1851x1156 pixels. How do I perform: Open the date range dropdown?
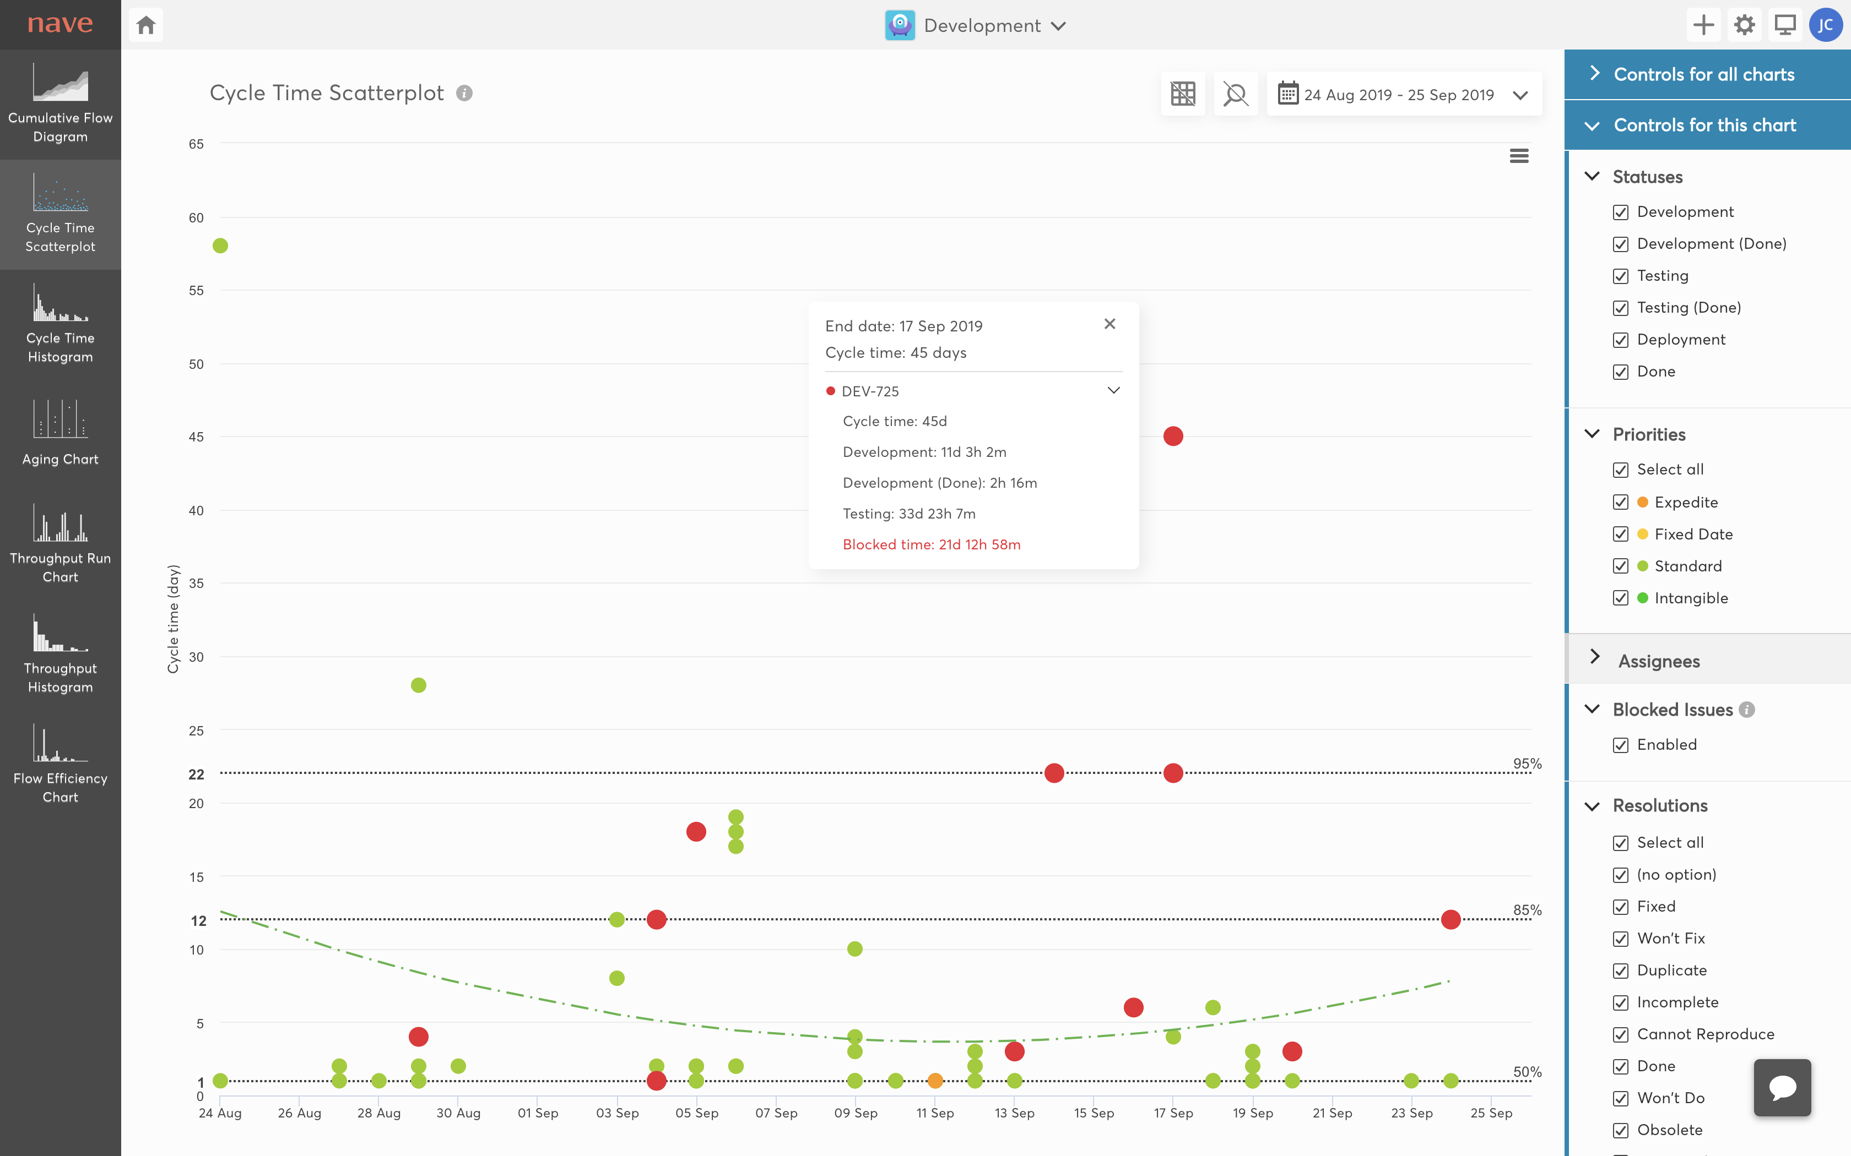pyautogui.click(x=1404, y=95)
